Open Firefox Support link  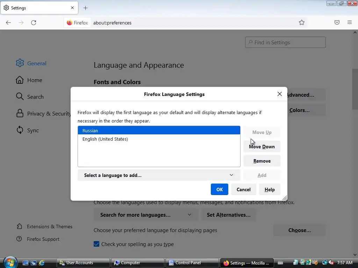38,239
